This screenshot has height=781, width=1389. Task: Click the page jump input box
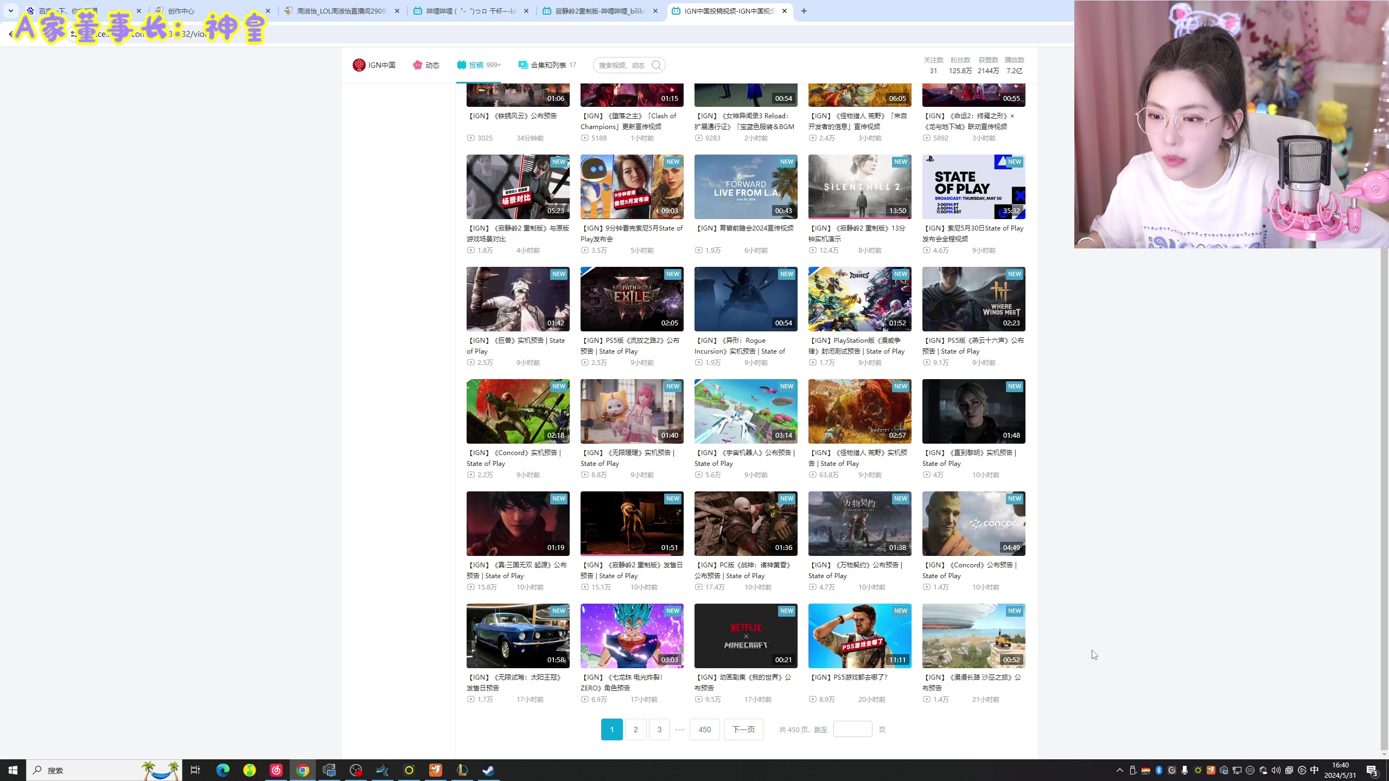[x=852, y=729]
